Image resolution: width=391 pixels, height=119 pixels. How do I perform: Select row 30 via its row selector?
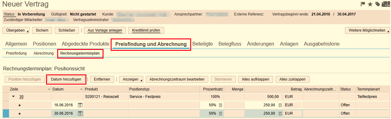pyautogui.click(x=6, y=97)
